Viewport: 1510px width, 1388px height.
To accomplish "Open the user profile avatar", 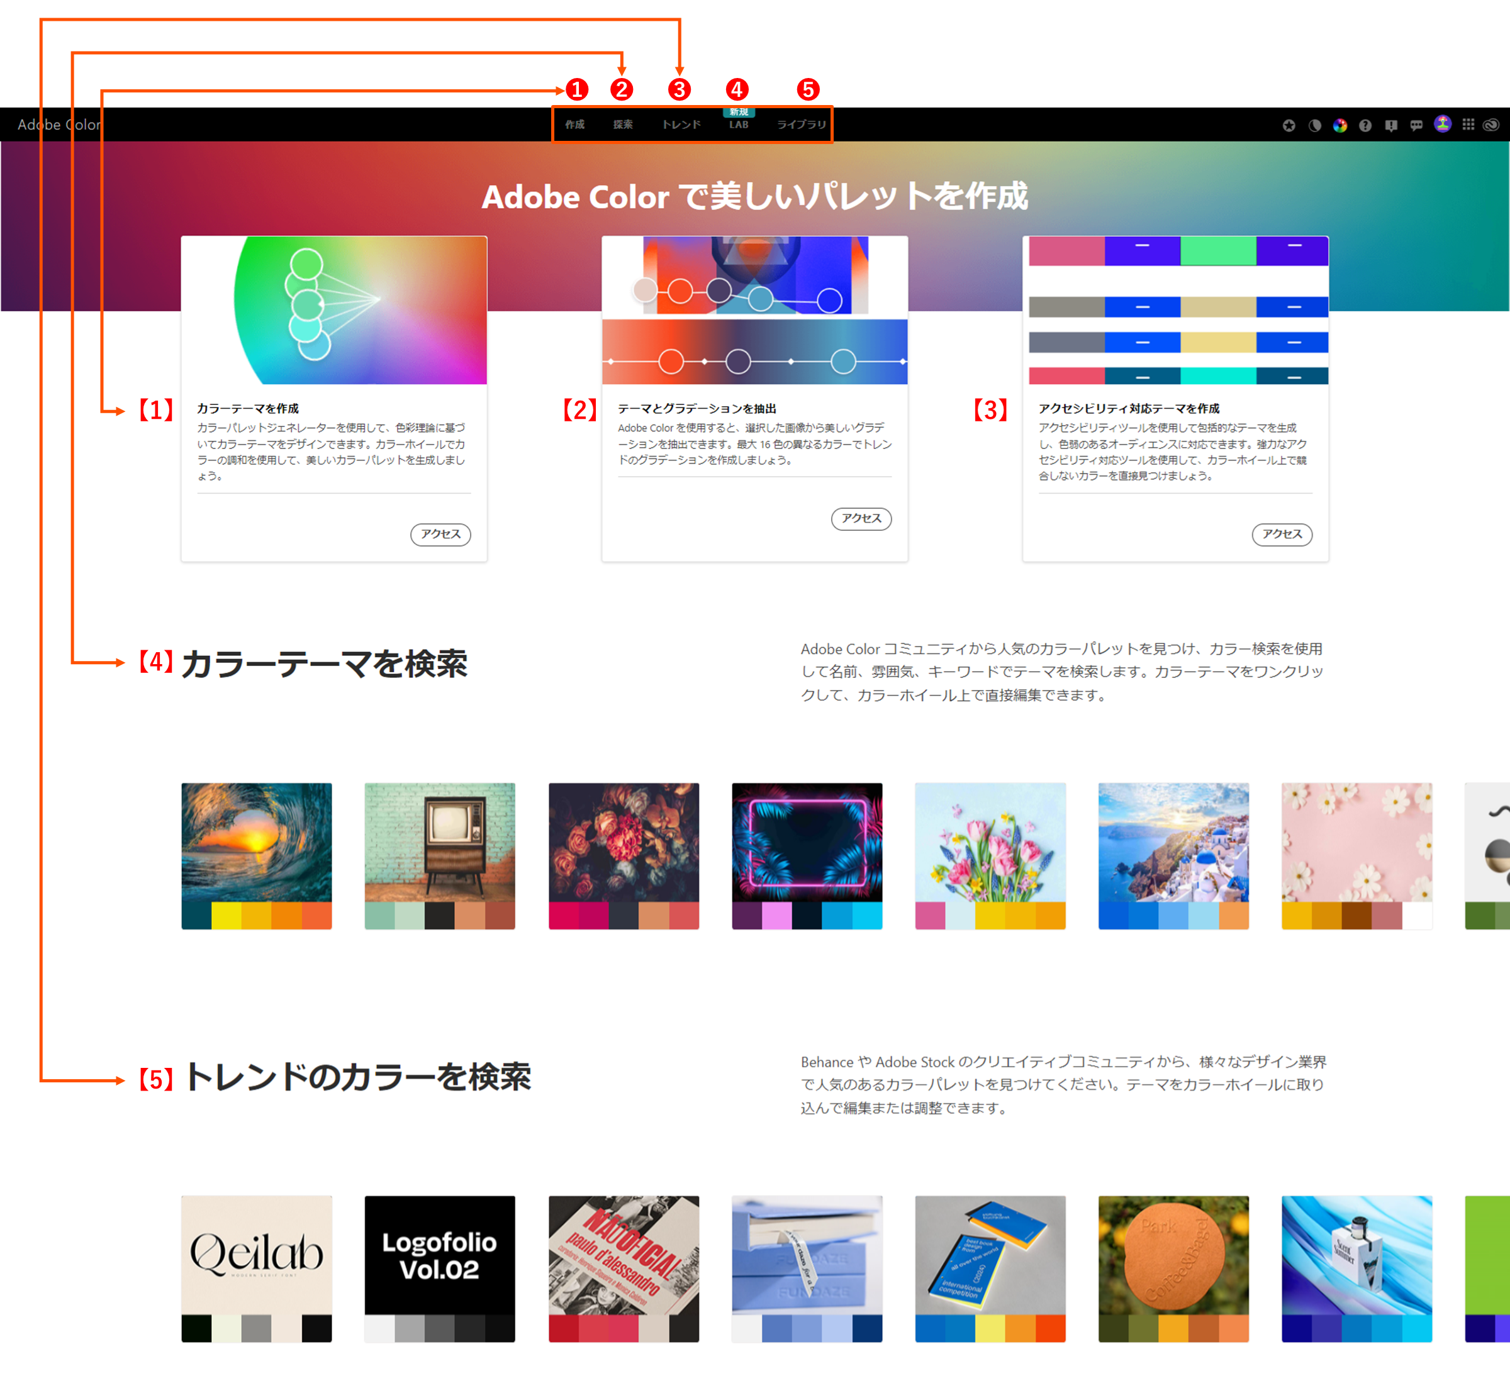I will 1443,124.
